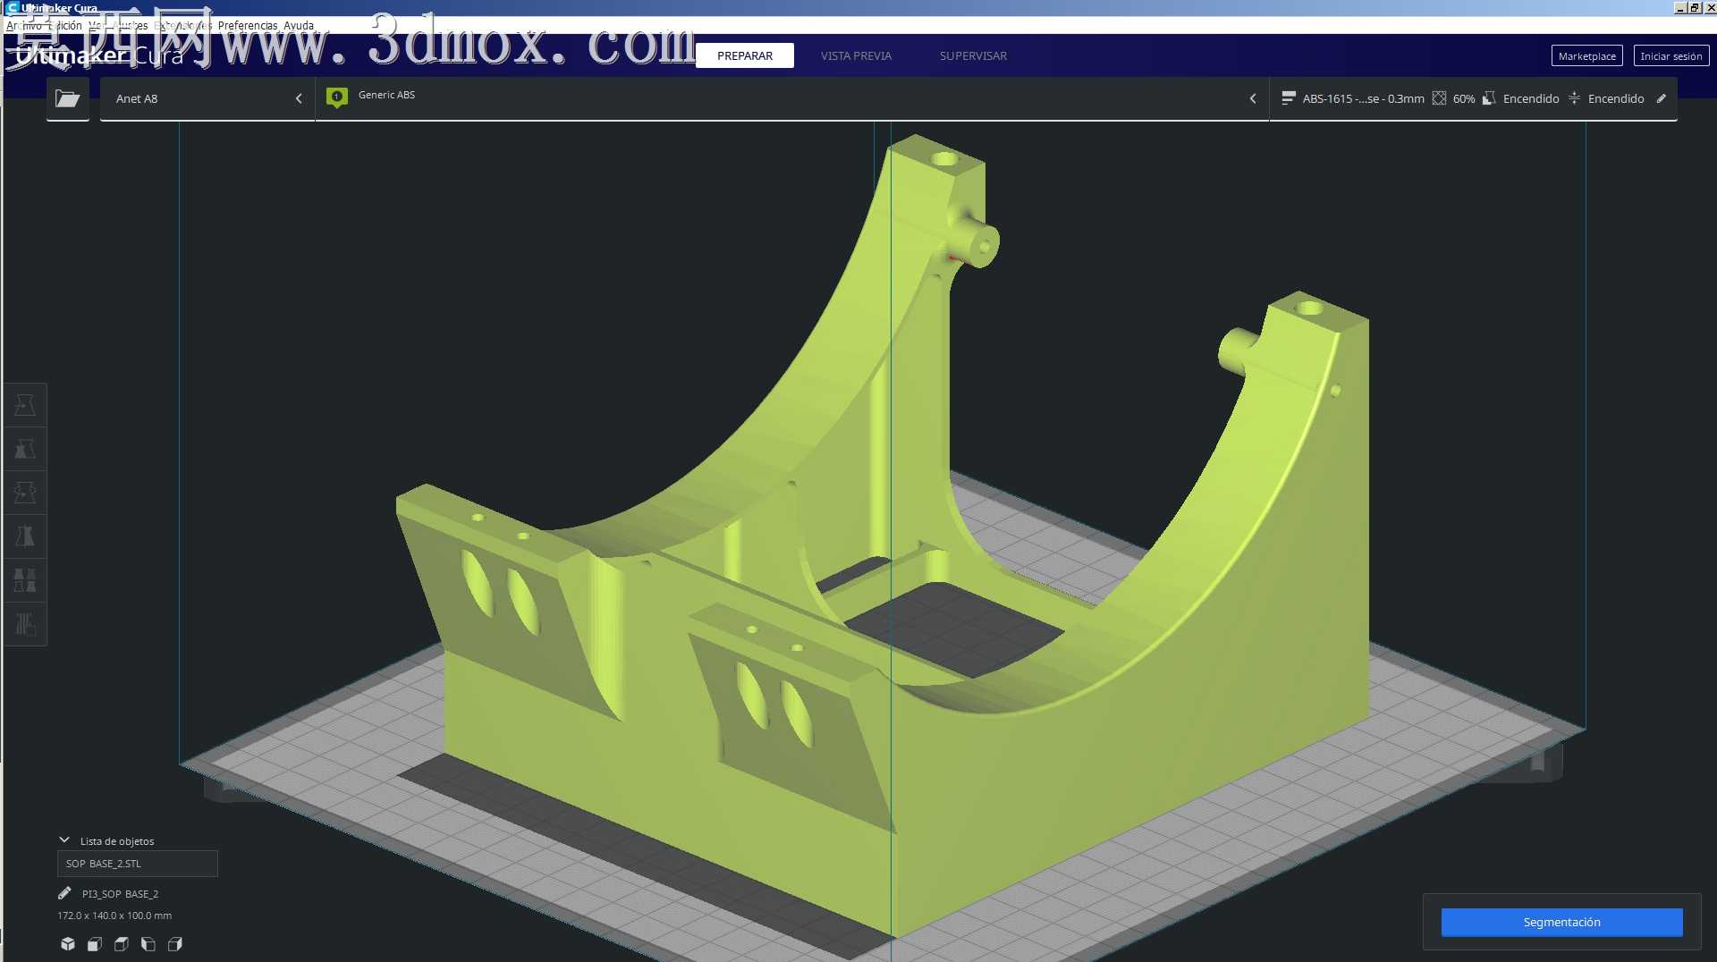Viewport: 1717px width, 962px height.
Task: Click the layer profile icon before ABS-1615
Action: tap(1289, 98)
